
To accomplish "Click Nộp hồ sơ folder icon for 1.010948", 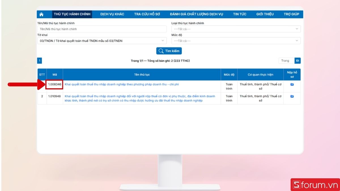I will (x=292, y=96).
